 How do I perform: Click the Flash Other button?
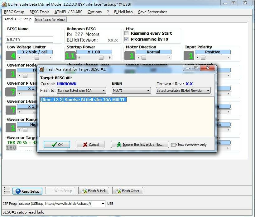[128, 191]
